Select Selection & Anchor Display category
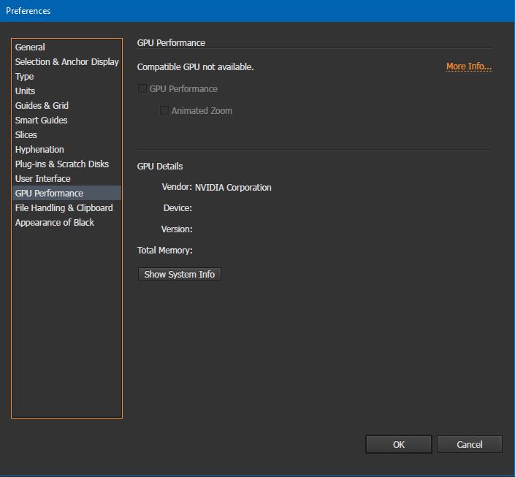The image size is (515, 477). (x=66, y=62)
